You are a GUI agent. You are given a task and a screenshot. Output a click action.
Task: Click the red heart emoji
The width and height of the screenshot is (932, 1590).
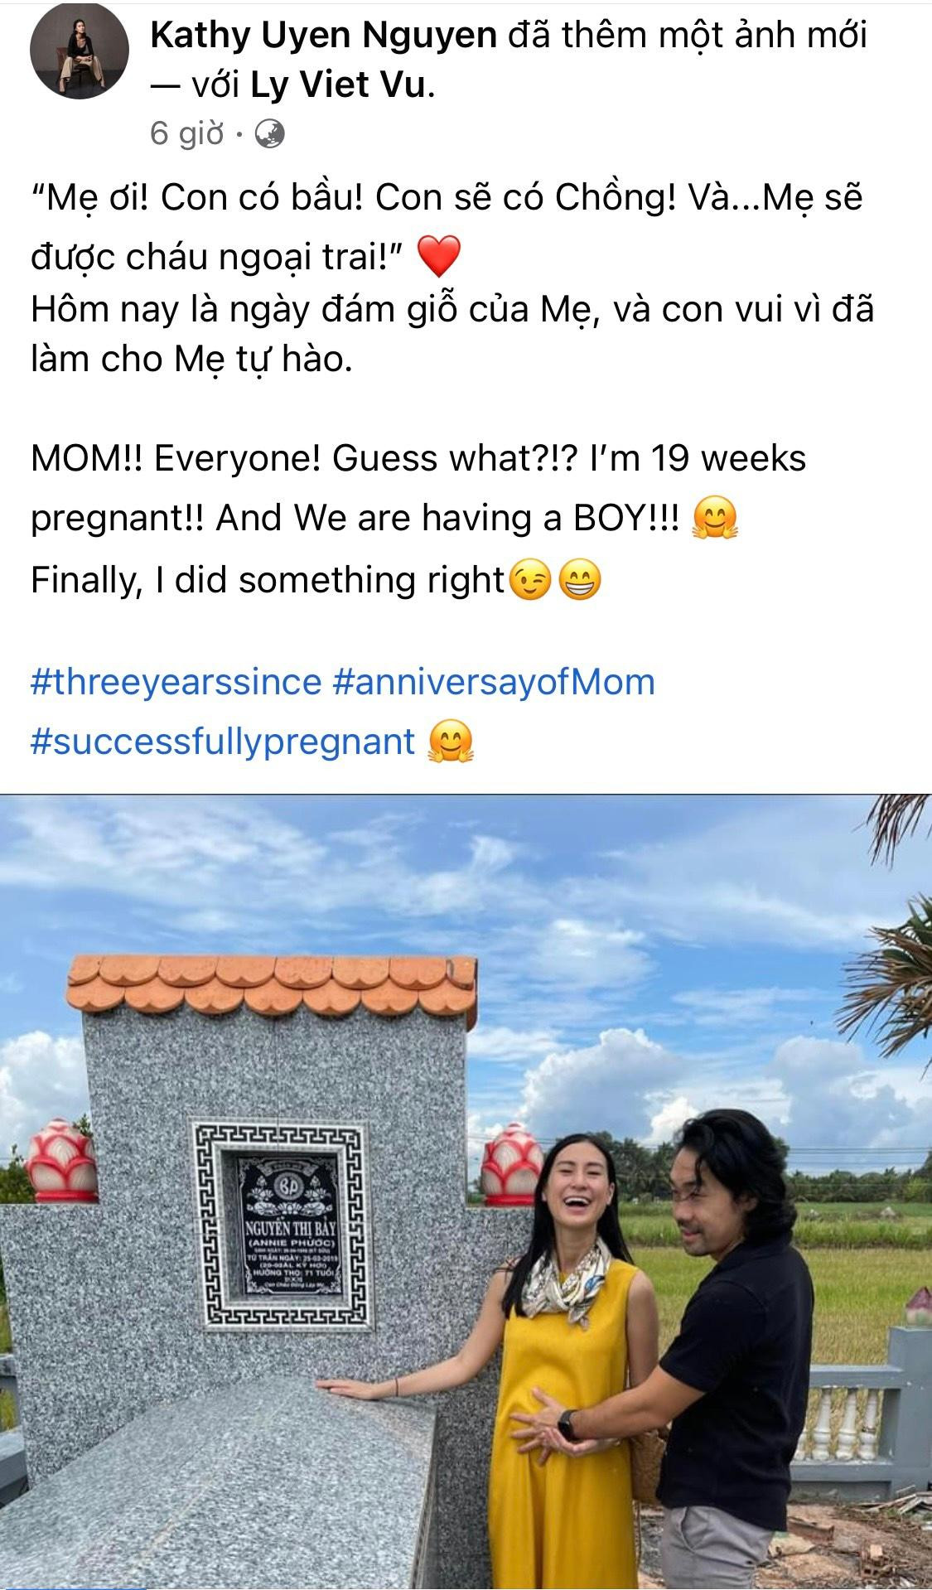[x=439, y=256]
